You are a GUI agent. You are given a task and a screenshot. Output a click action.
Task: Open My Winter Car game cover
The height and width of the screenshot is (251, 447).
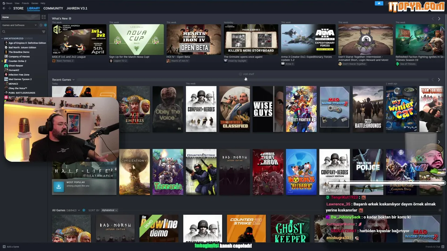tap(401, 109)
